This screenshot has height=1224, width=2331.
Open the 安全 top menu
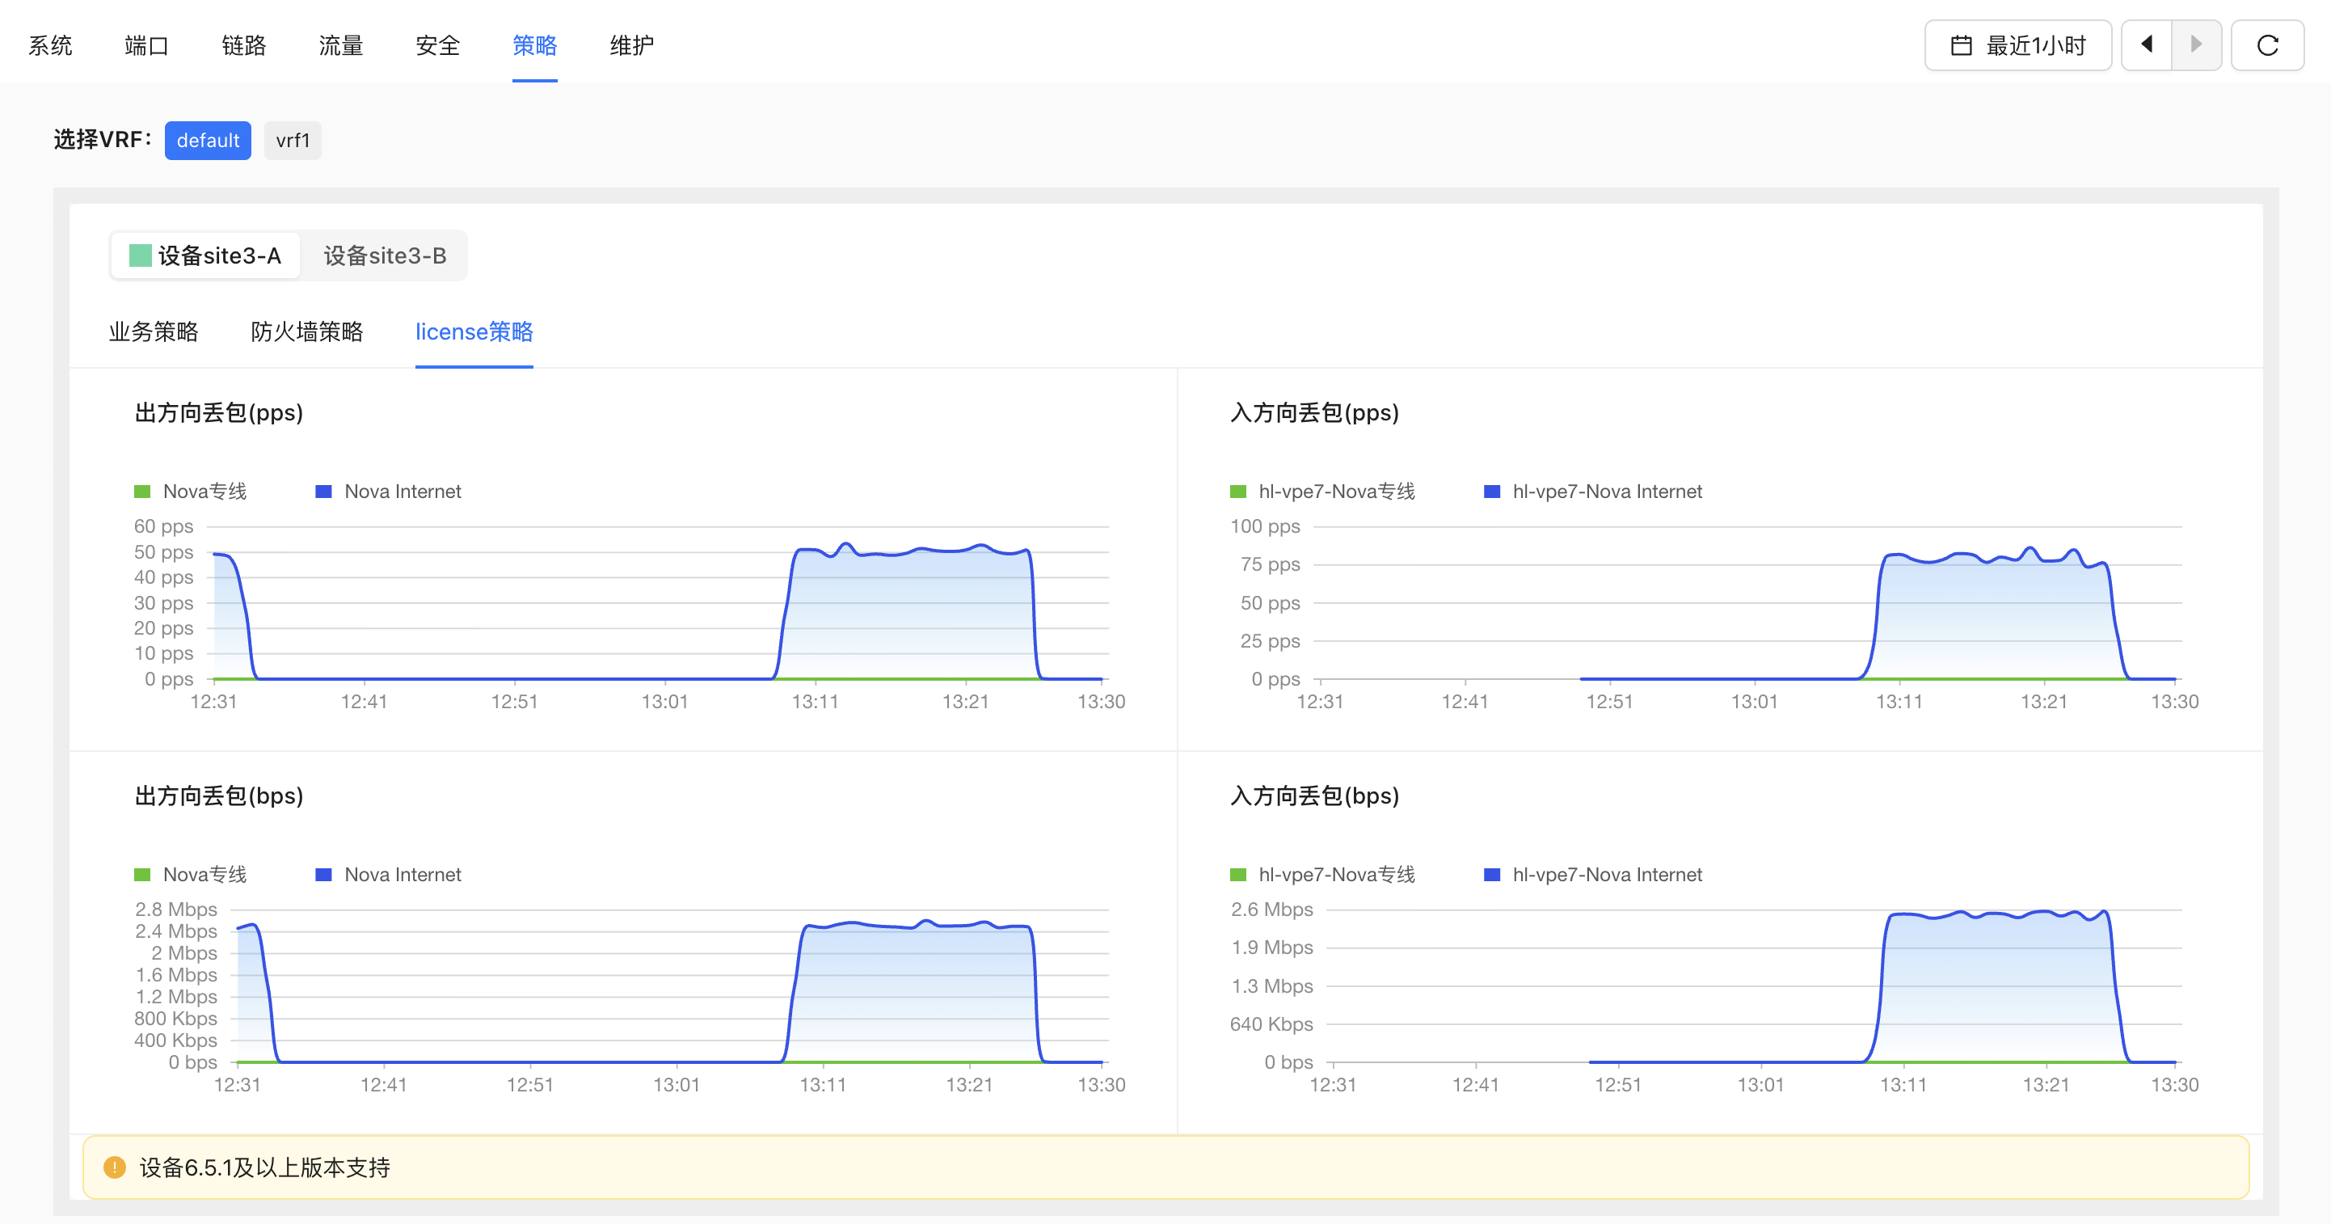(x=438, y=45)
